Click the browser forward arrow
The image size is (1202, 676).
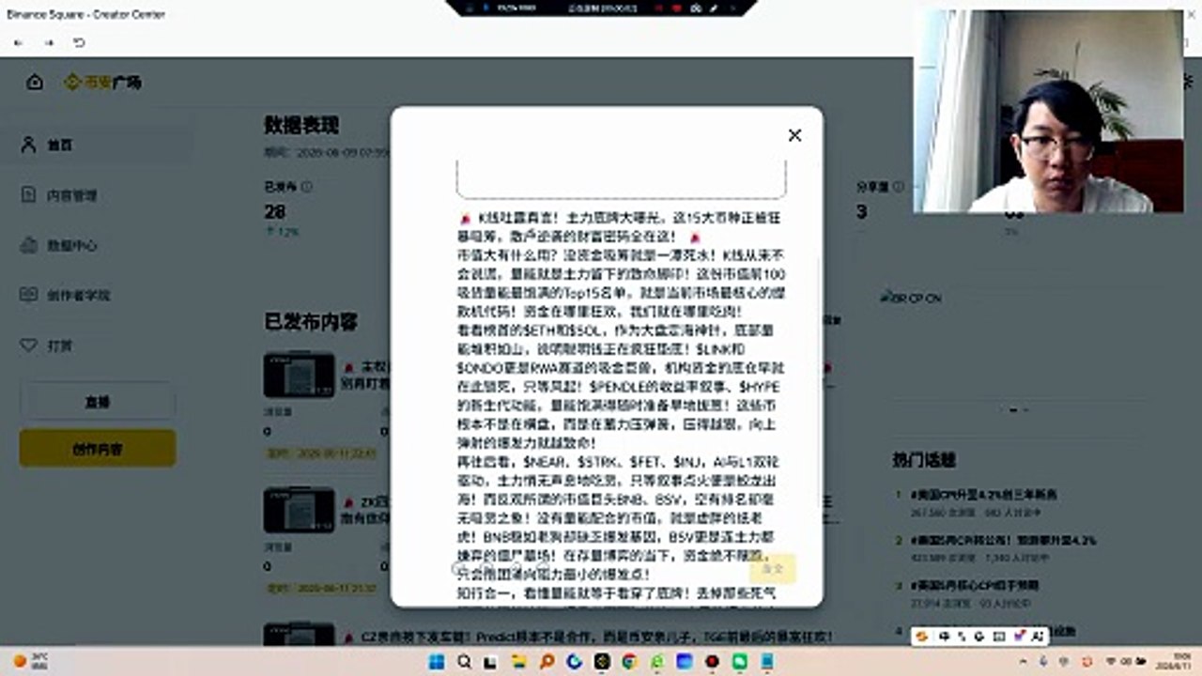(49, 43)
